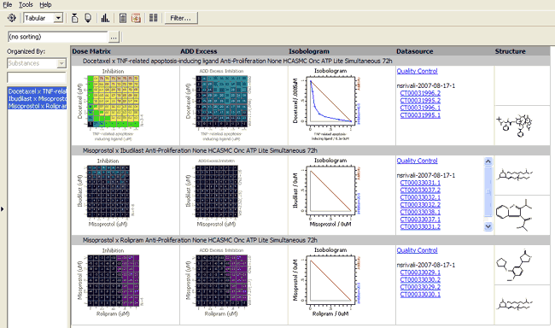555x328 pixels.
Task: Open link CT00033030.1
Action: [x=420, y=295]
